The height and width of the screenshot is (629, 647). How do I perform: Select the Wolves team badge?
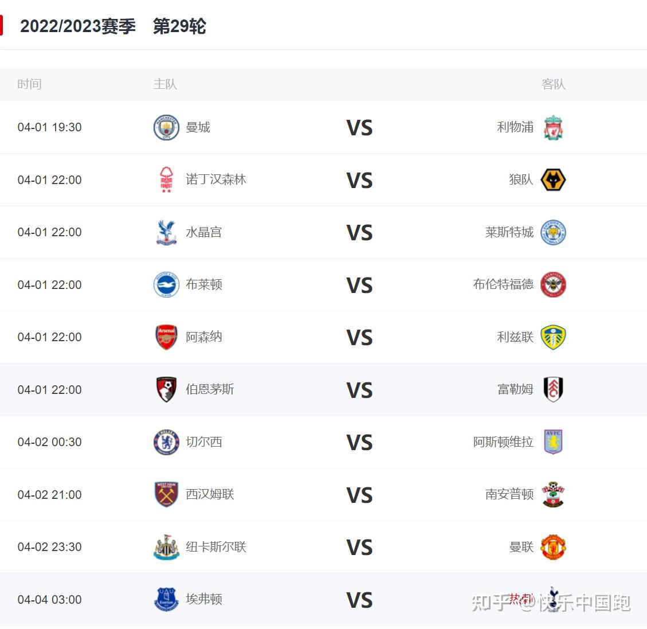pyautogui.click(x=553, y=180)
